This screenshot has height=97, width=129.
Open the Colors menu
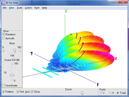(28, 8)
